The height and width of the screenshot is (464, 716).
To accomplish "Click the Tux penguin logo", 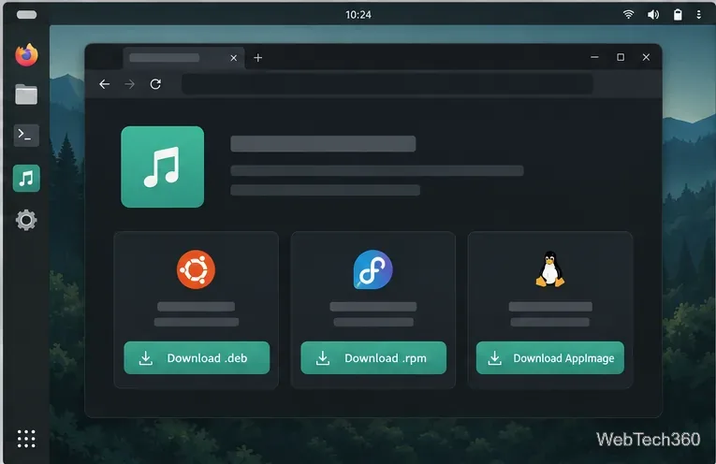I will click(550, 269).
